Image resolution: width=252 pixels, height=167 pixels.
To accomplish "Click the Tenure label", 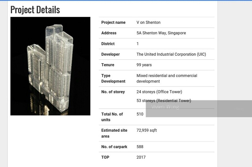I will [108, 65].
